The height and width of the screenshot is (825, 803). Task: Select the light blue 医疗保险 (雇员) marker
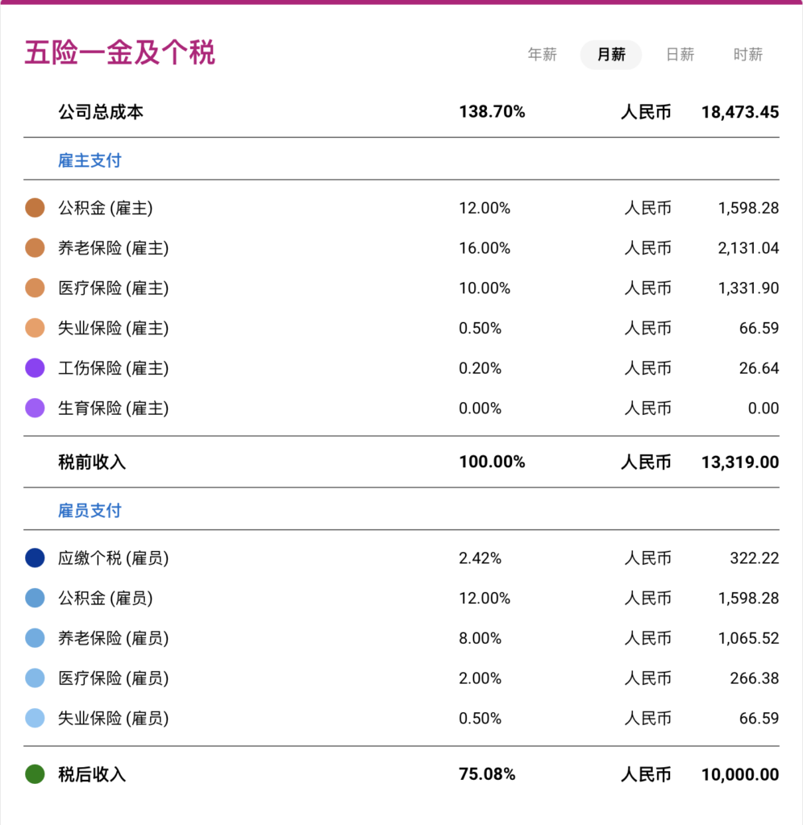tap(35, 678)
